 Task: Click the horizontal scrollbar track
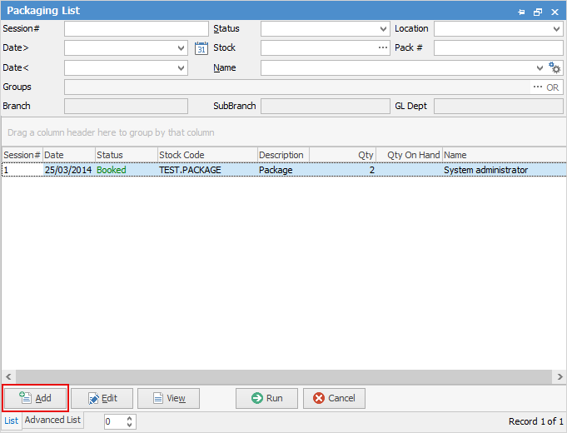(x=284, y=376)
